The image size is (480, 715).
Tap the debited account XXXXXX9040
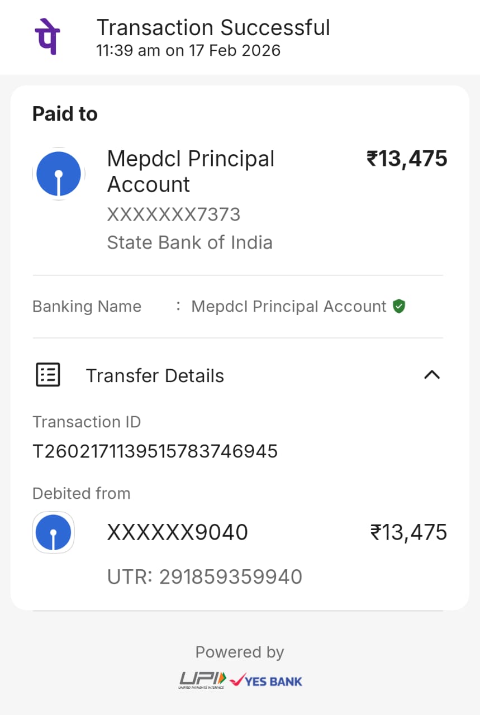pyautogui.click(x=178, y=532)
